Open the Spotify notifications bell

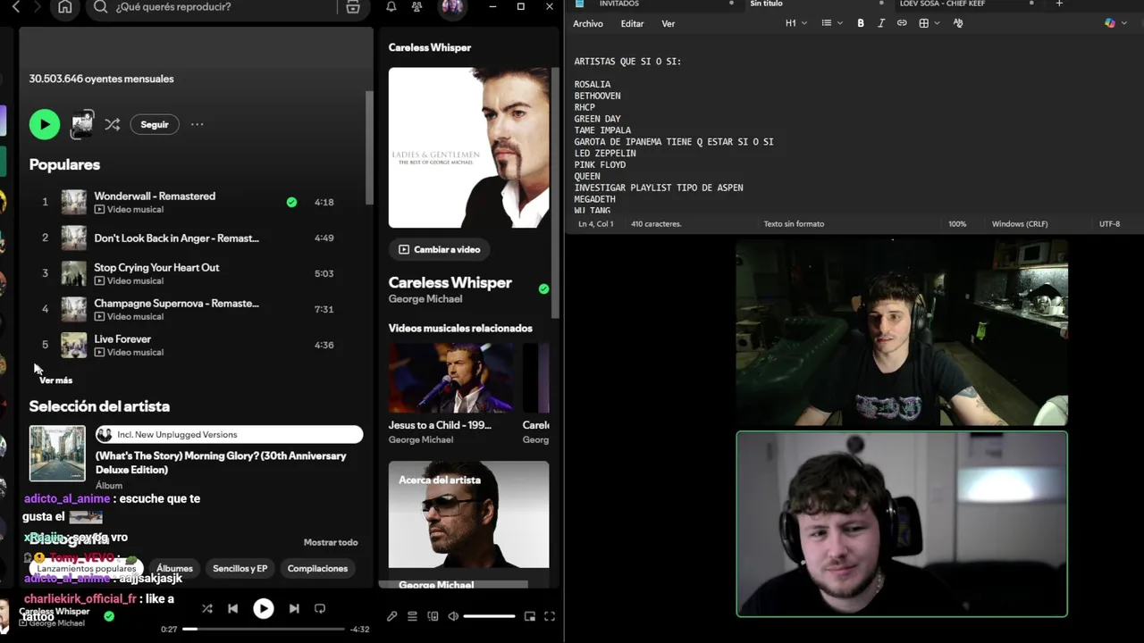pyautogui.click(x=391, y=7)
